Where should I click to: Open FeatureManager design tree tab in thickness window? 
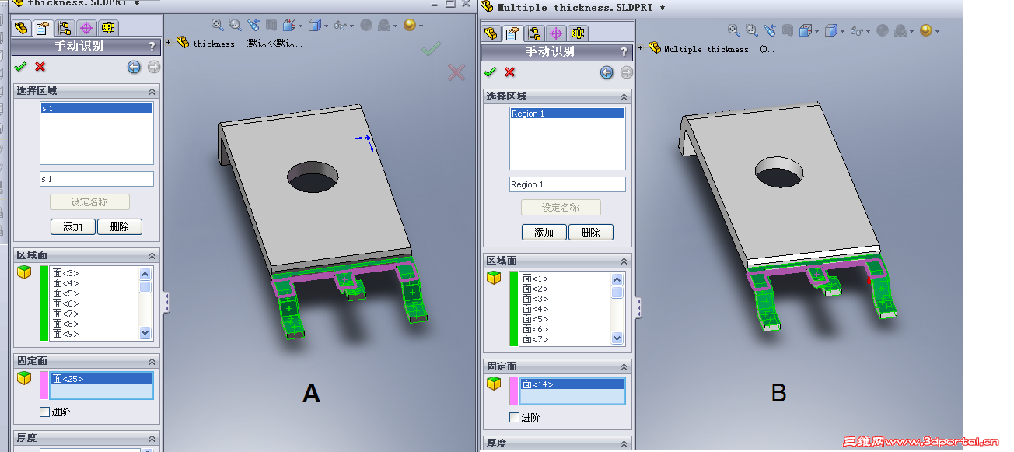pyautogui.click(x=22, y=28)
